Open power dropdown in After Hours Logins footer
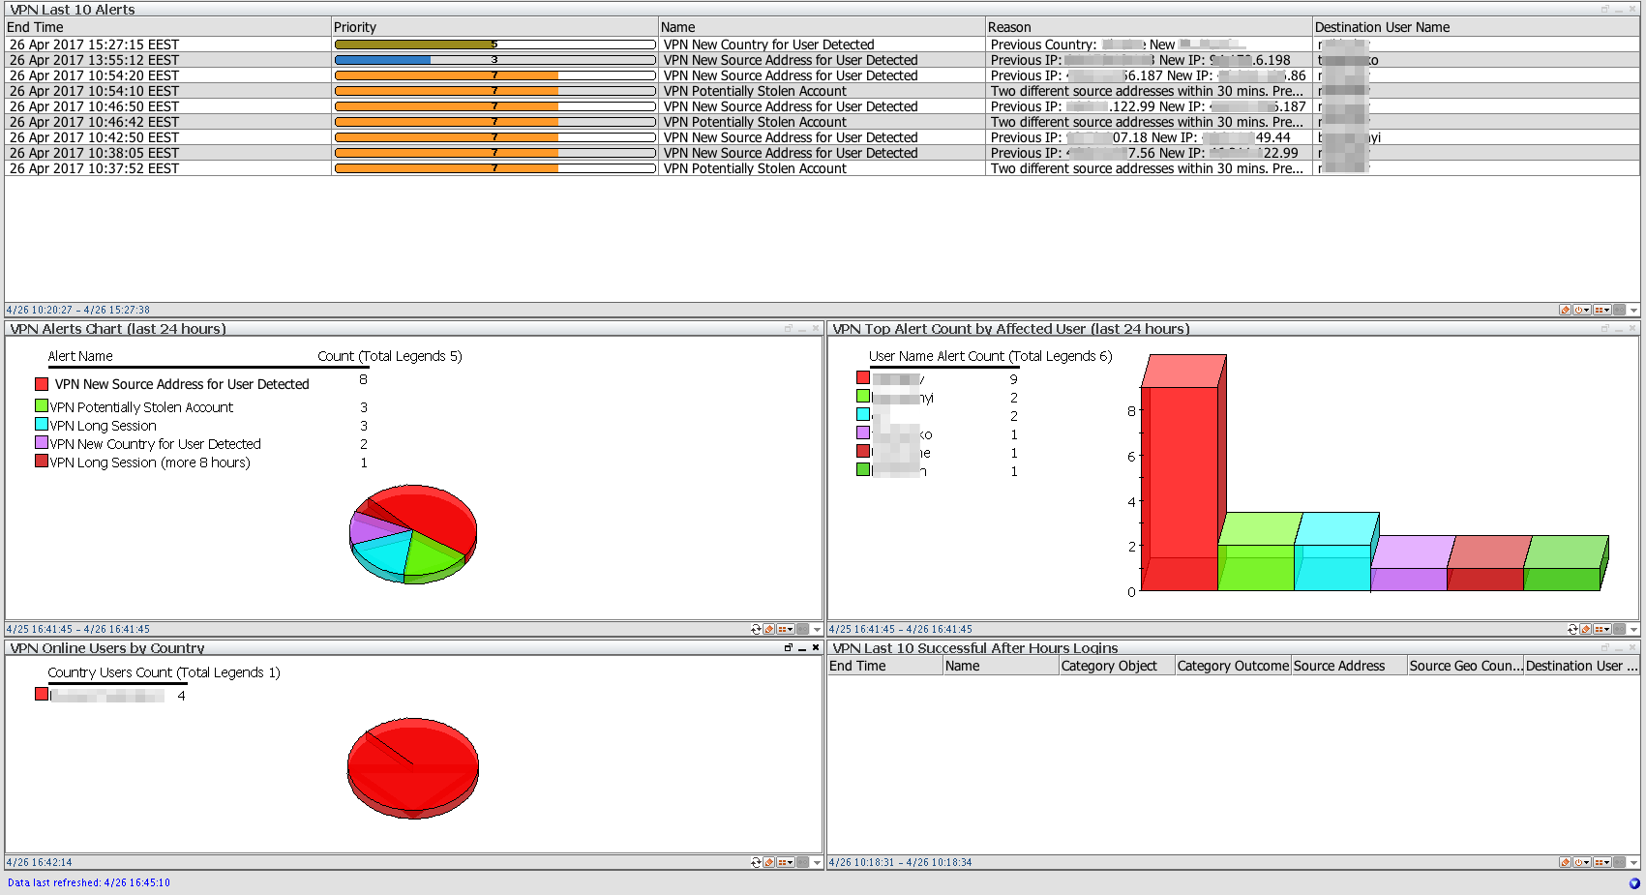 coord(1582,863)
